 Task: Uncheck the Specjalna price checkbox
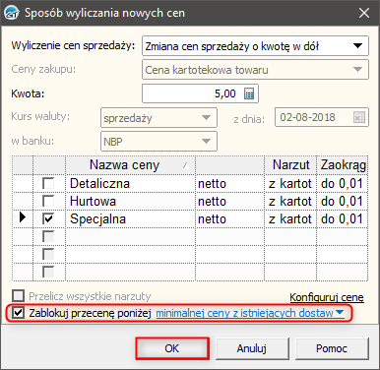(48, 218)
